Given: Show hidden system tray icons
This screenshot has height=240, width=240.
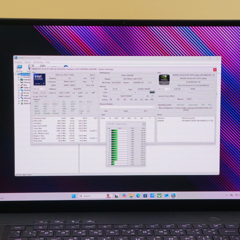Looking at the screenshot, I should click(226, 195).
